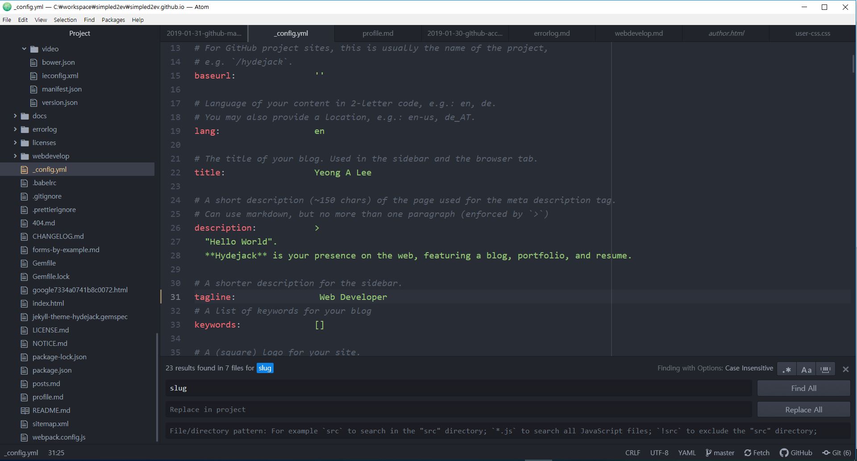Switch to the 2019-01-30-github-acc... tab
The height and width of the screenshot is (461, 857).
pyautogui.click(x=465, y=33)
